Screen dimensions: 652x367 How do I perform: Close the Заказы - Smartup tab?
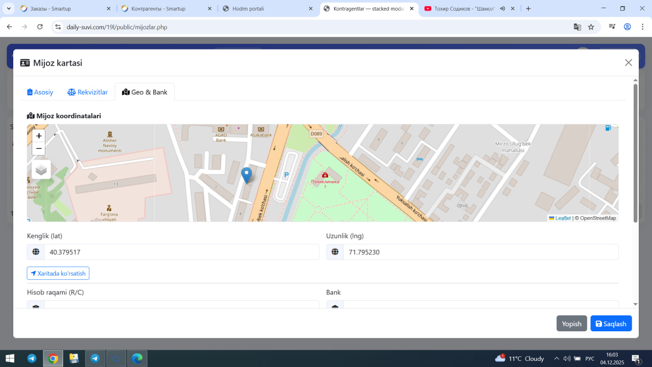click(108, 9)
